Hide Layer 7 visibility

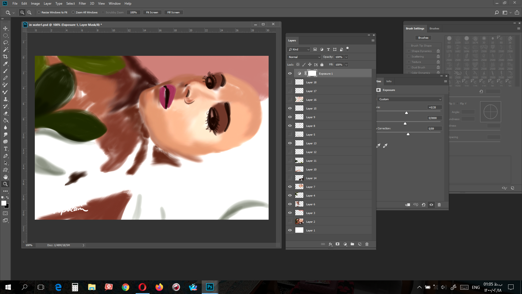click(x=290, y=187)
